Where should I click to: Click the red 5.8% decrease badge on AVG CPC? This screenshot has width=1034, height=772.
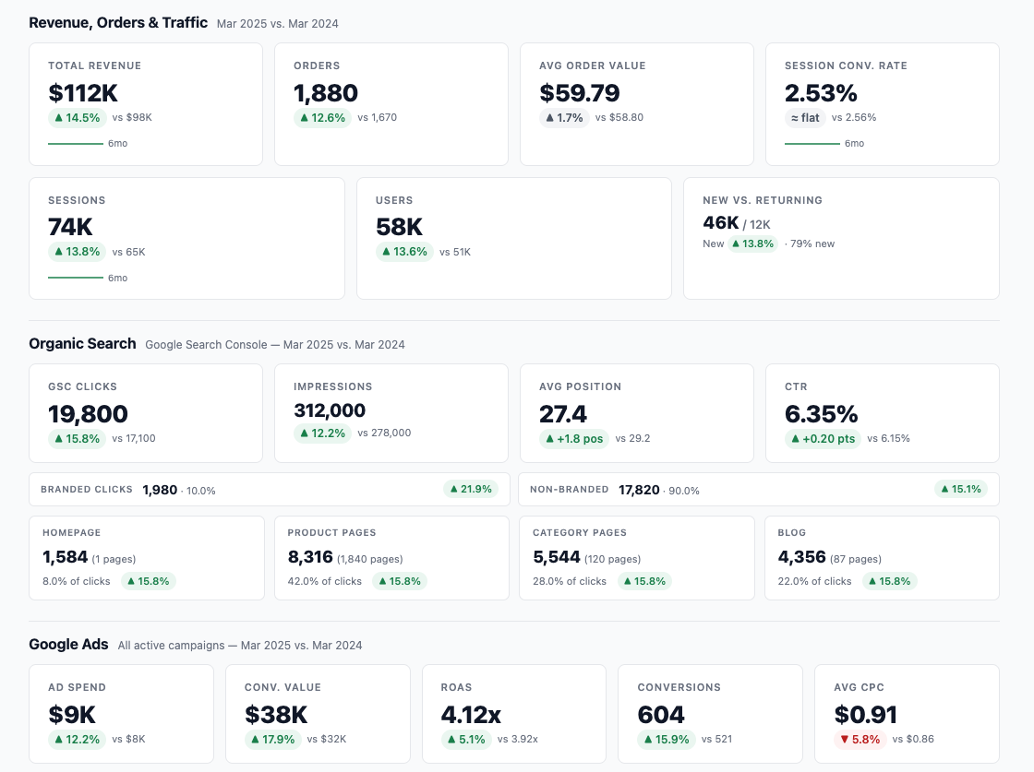860,739
